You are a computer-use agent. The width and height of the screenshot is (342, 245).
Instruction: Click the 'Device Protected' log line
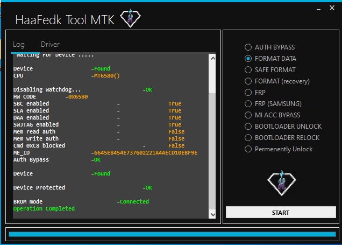pyautogui.click(x=39, y=187)
